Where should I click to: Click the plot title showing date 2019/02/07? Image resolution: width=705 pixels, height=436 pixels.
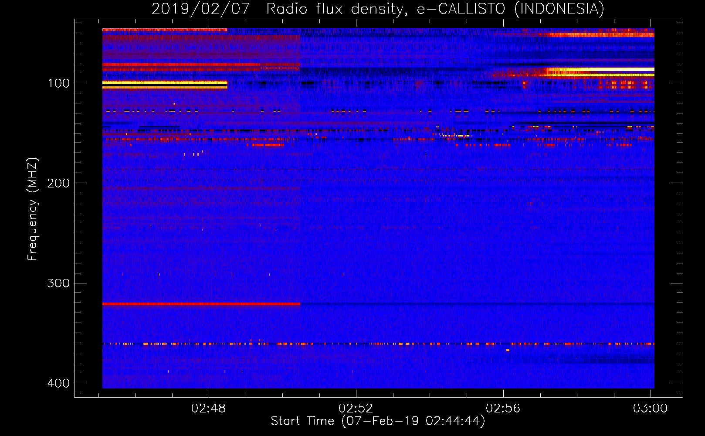[378, 9]
